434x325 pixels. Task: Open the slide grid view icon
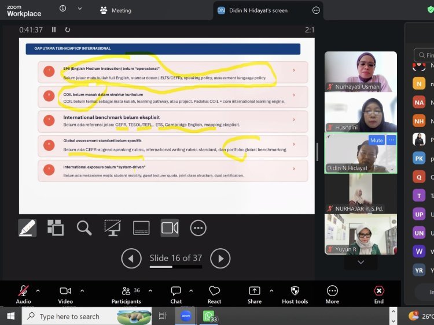click(56, 228)
